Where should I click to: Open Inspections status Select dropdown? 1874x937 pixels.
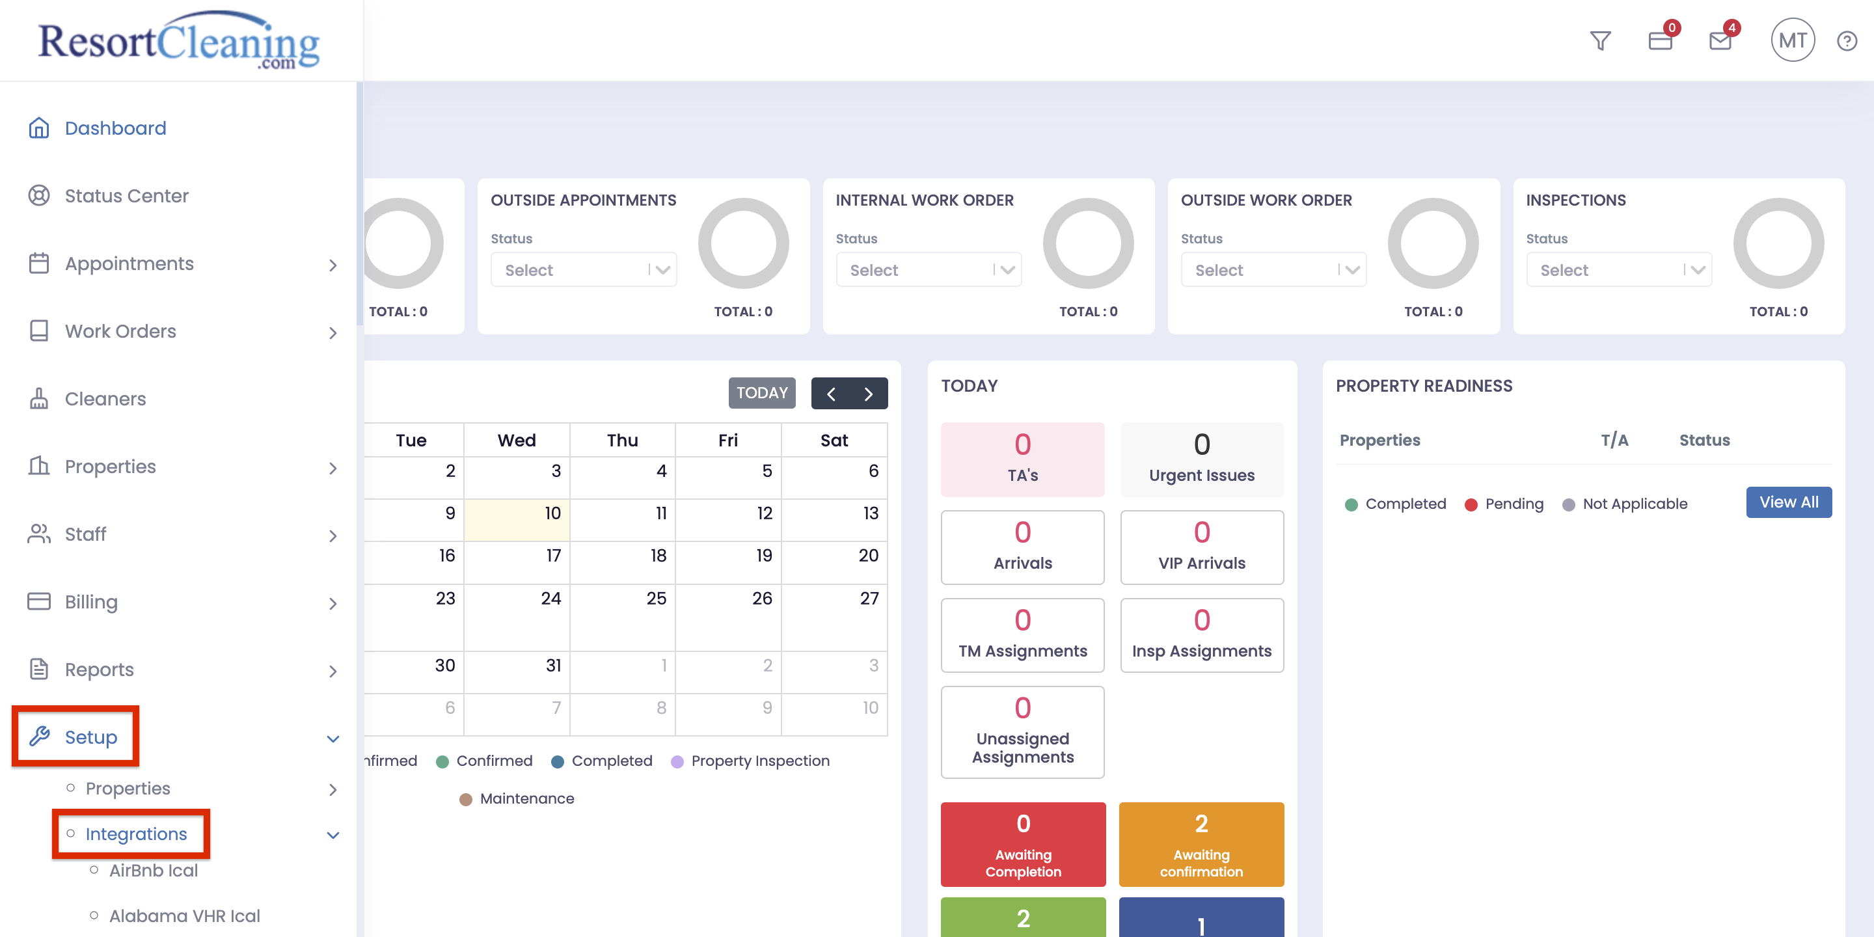click(1619, 270)
